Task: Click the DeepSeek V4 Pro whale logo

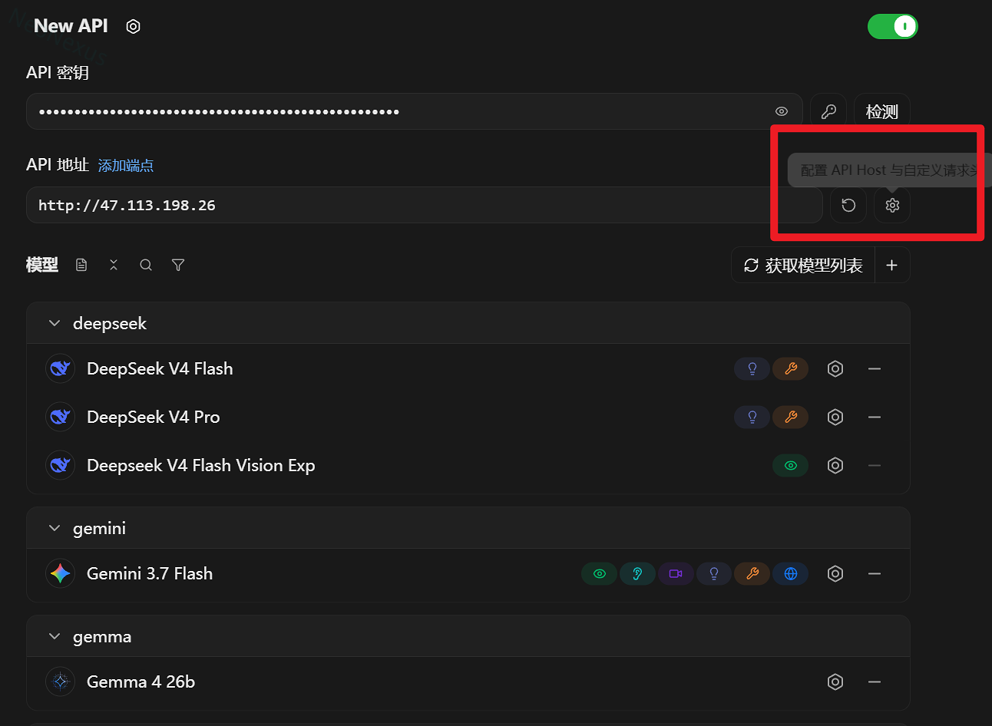Action: [x=60, y=417]
